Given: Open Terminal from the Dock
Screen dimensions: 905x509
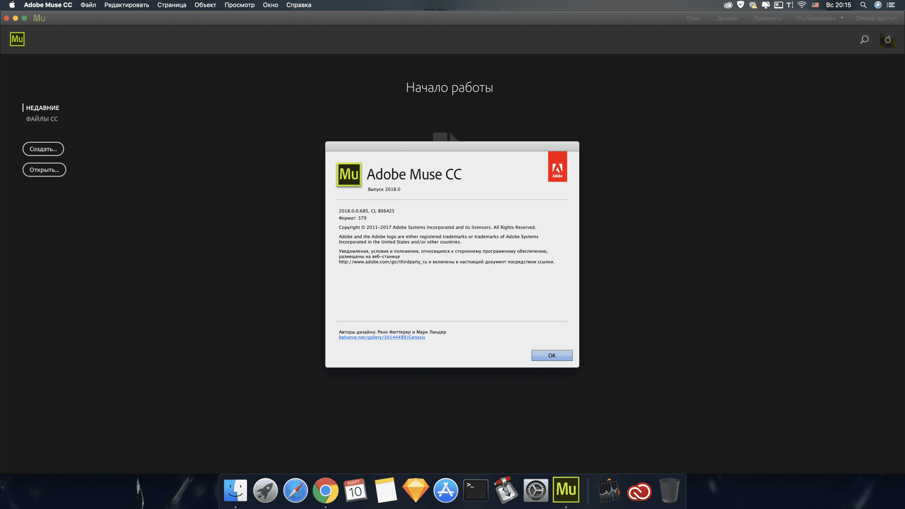Looking at the screenshot, I should coord(475,490).
